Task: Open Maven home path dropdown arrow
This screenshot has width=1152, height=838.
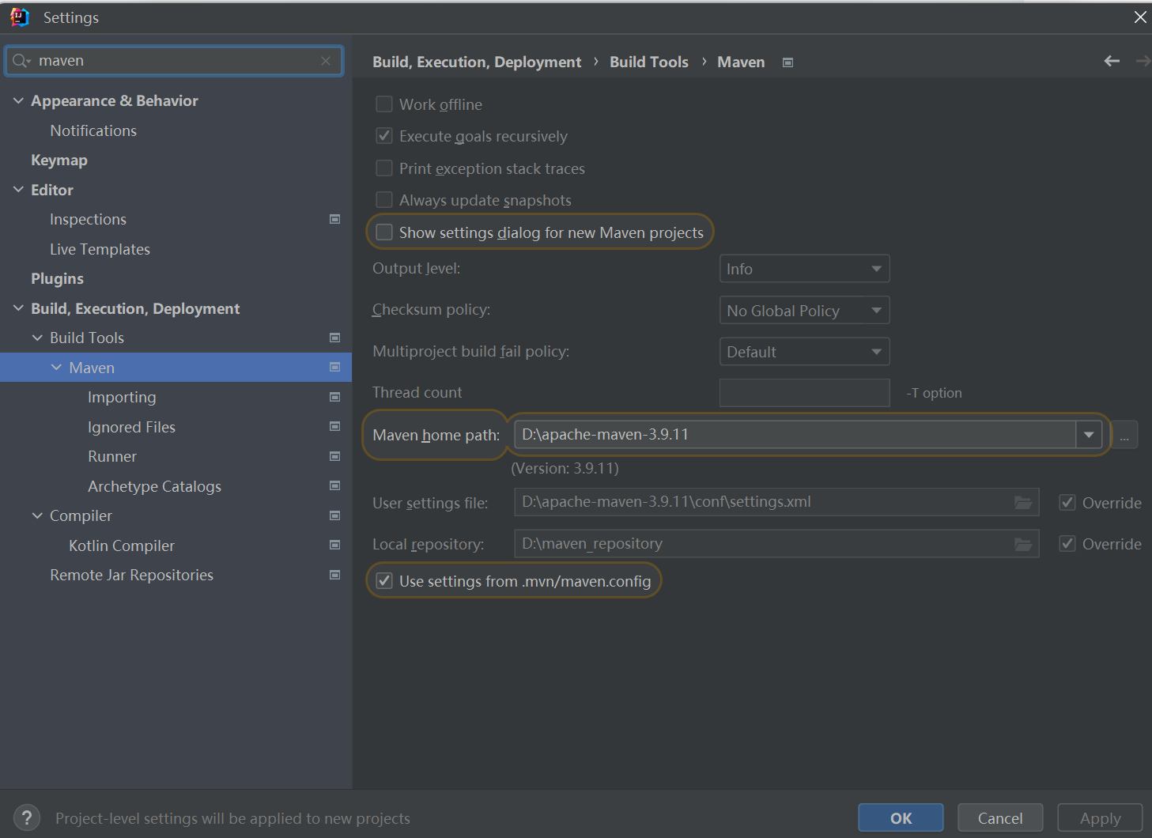Action: (x=1089, y=435)
